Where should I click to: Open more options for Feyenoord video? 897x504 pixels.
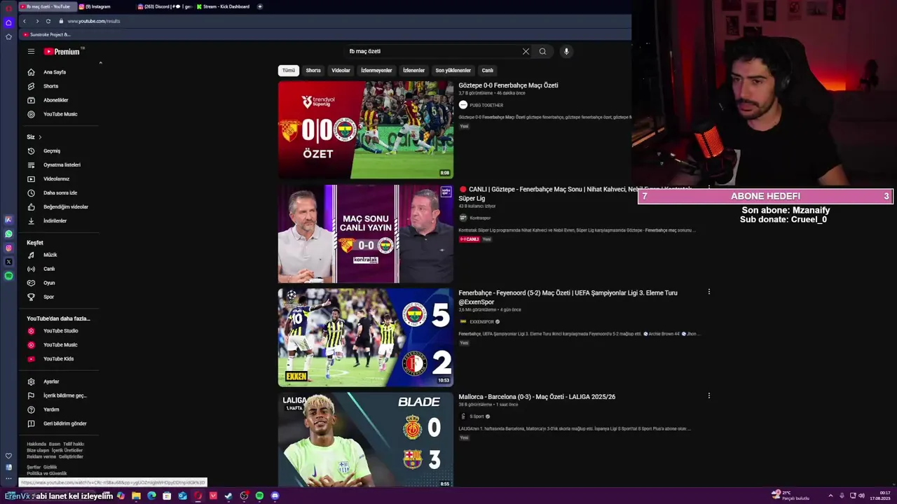pos(708,292)
